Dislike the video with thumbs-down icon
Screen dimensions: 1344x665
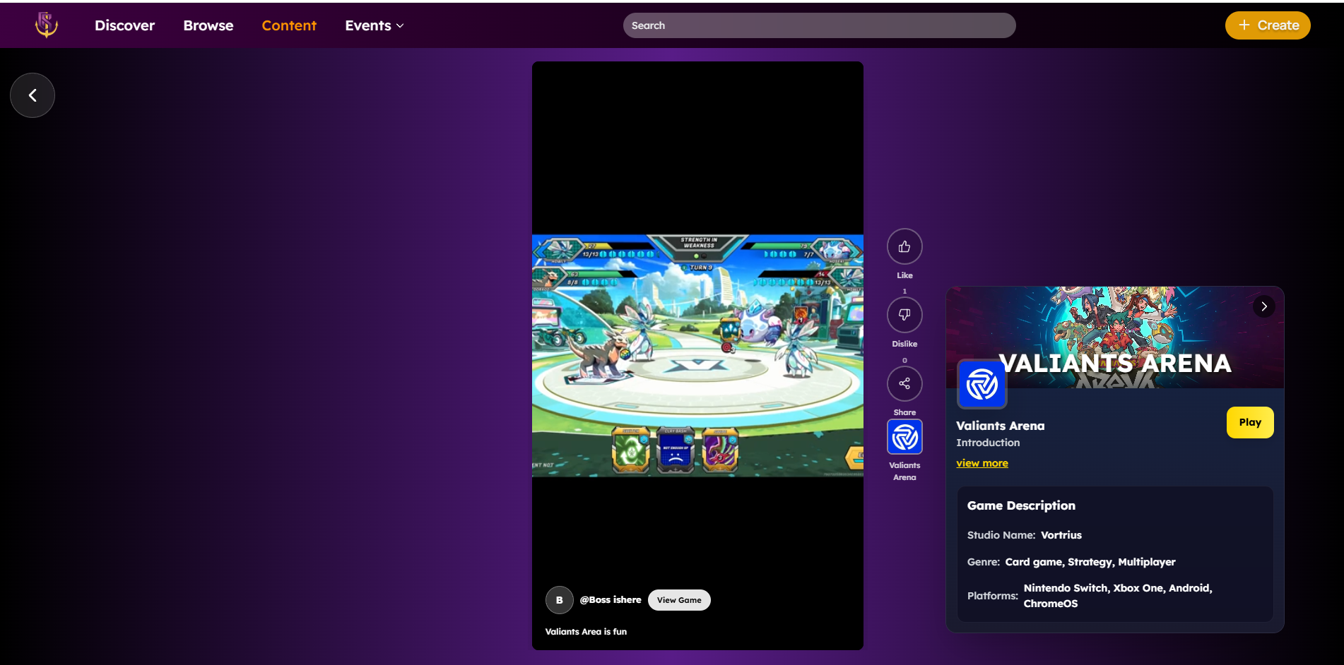(x=904, y=315)
